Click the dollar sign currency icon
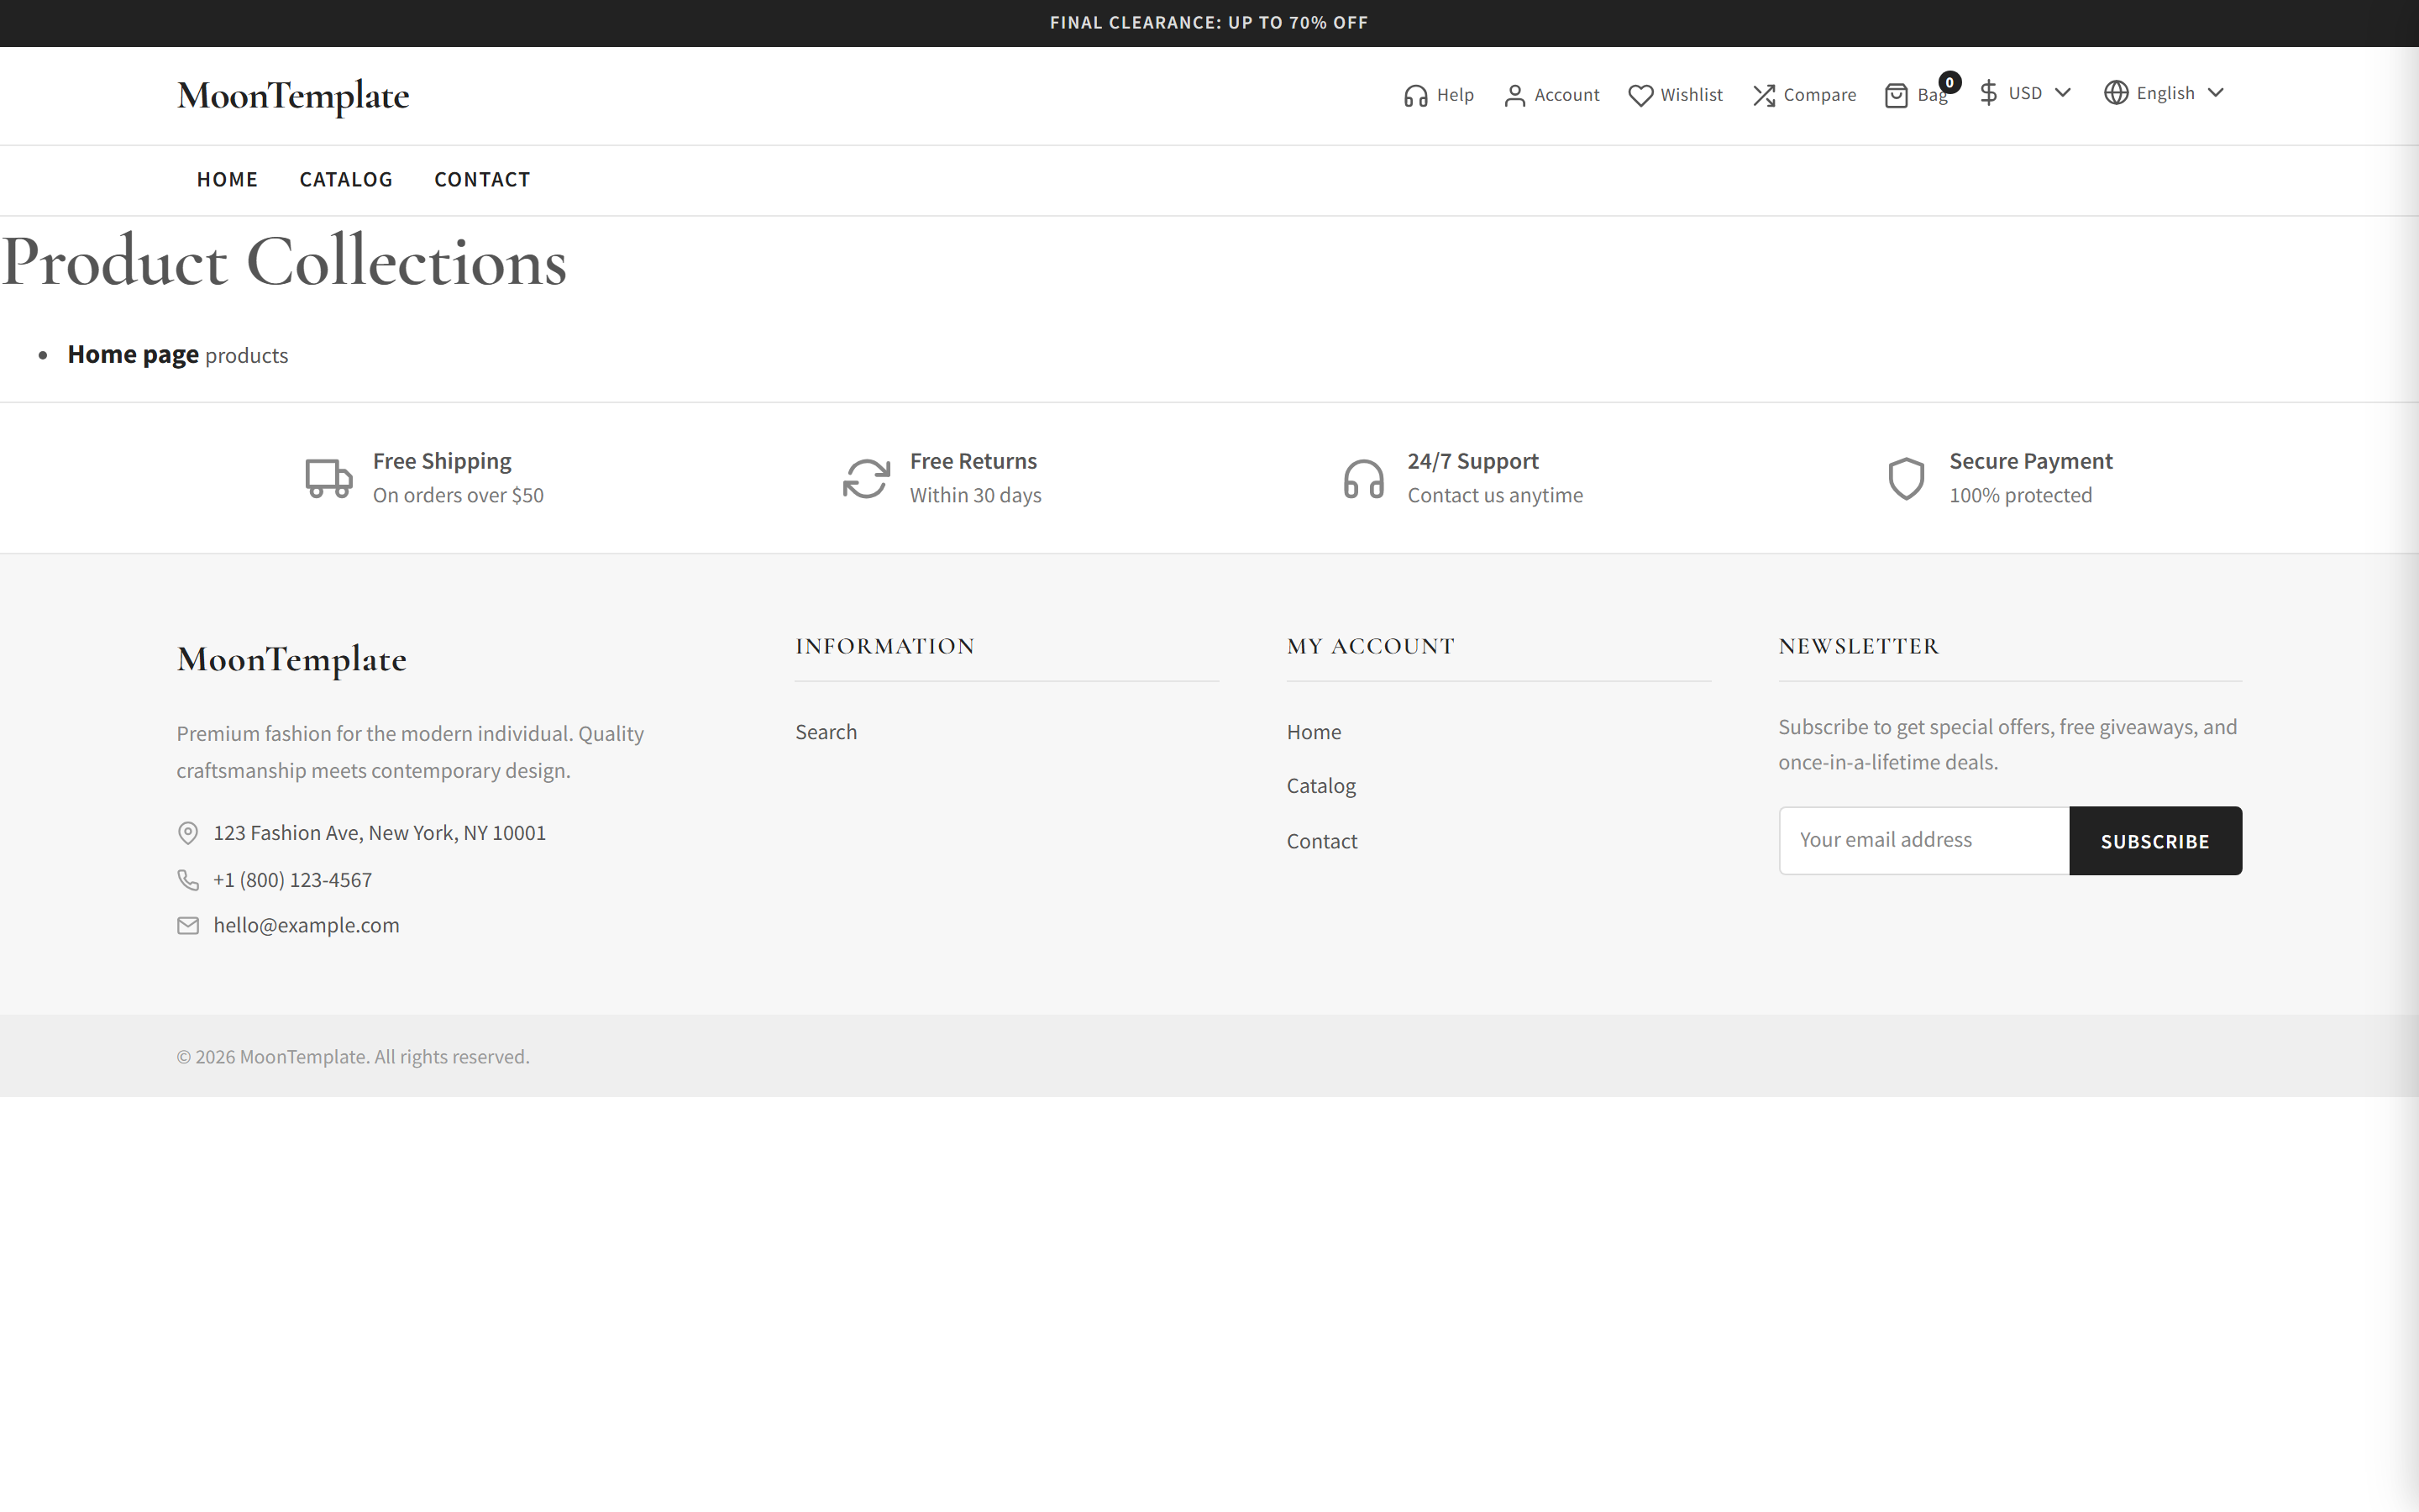The image size is (2419, 1512). tap(1989, 93)
